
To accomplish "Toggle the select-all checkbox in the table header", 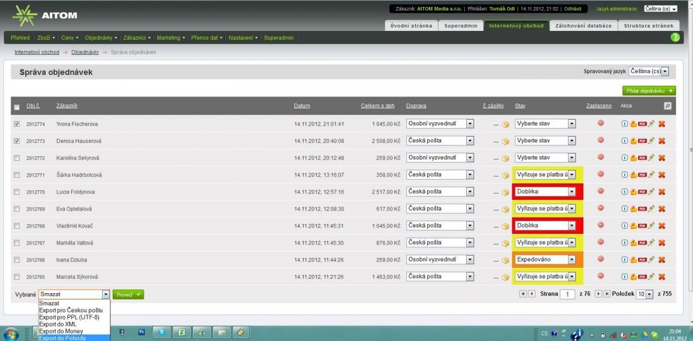I will point(16,107).
